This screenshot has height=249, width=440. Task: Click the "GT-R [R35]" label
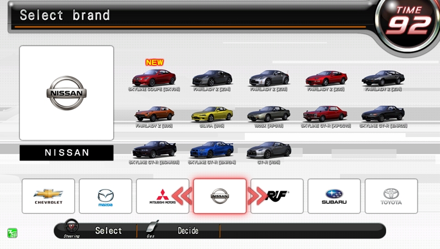tap(268, 162)
